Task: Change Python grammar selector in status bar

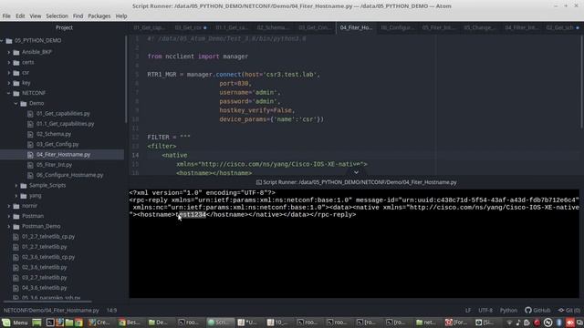Action: click(x=508, y=310)
